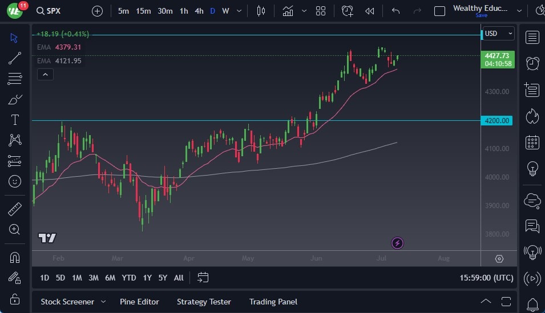The height and width of the screenshot is (313, 545).
Task: Open the Alerts alarm clock panel
Action: tap(532, 63)
